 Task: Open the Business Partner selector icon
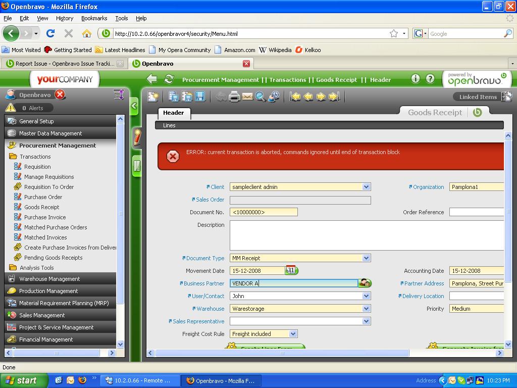pos(365,283)
